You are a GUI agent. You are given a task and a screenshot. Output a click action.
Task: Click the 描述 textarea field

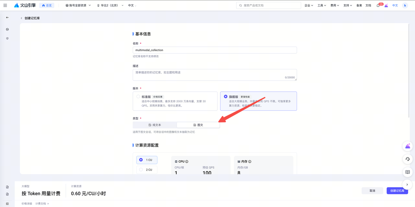point(215,75)
